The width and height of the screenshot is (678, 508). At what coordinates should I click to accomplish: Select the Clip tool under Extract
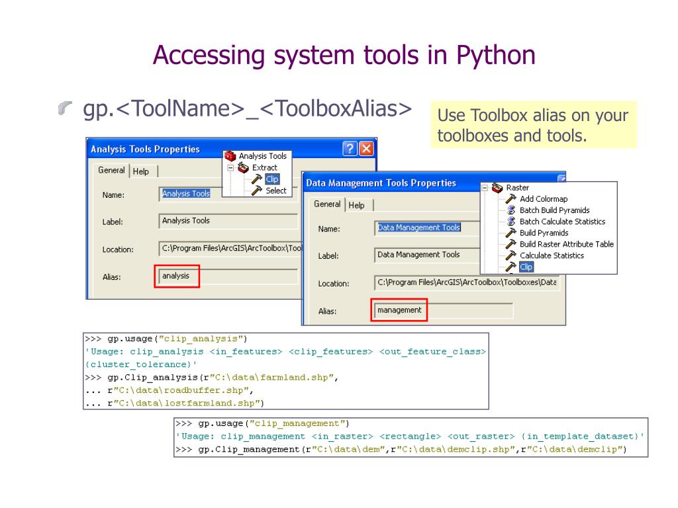272,179
